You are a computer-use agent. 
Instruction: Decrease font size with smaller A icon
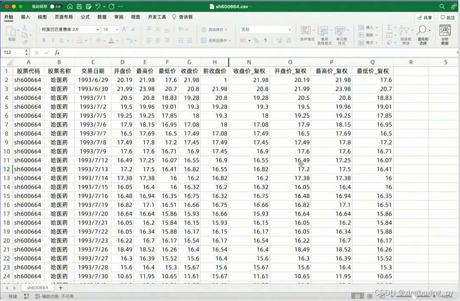pos(134,29)
